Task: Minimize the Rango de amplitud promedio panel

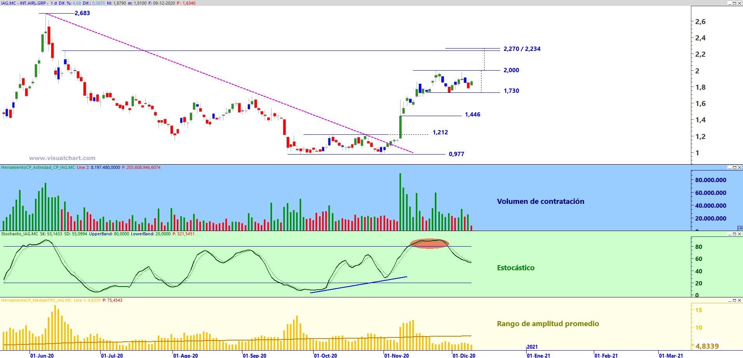Action: pos(729,300)
